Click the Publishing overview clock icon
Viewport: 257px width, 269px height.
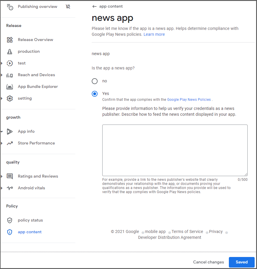pos(10,7)
